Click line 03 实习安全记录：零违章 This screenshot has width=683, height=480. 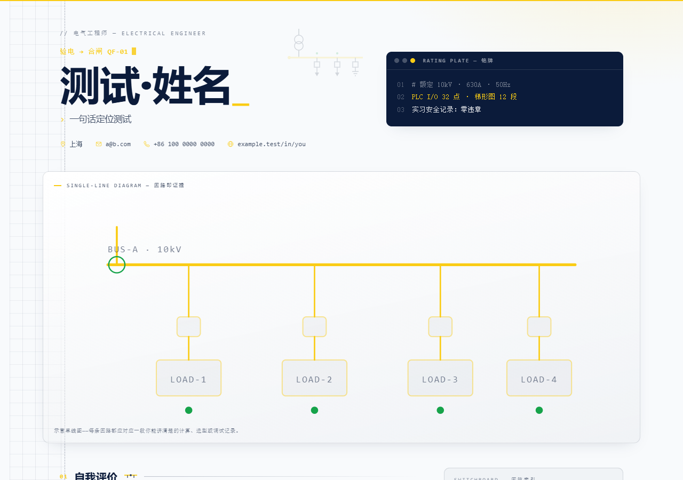(x=447, y=109)
